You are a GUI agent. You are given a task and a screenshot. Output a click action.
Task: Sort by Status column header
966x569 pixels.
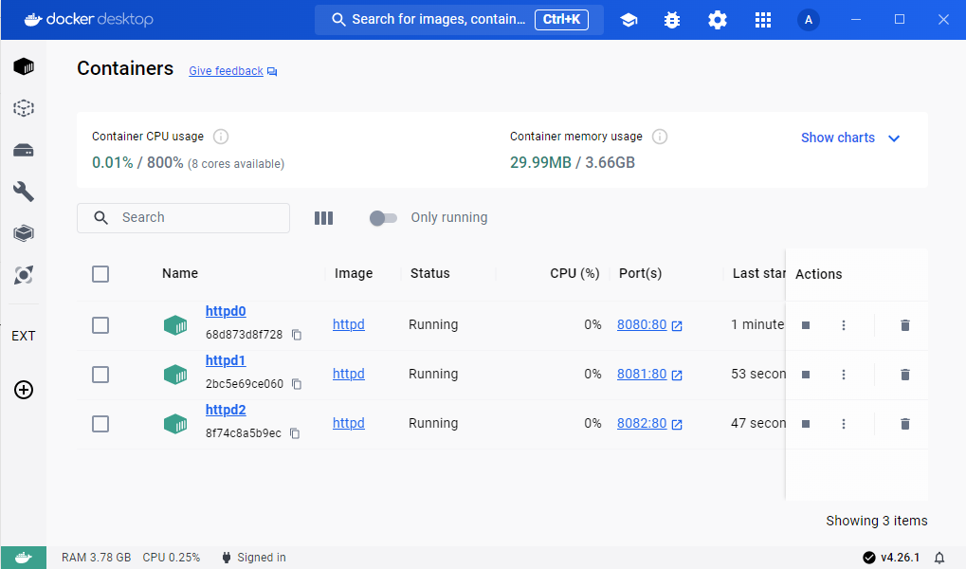[430, 274]
